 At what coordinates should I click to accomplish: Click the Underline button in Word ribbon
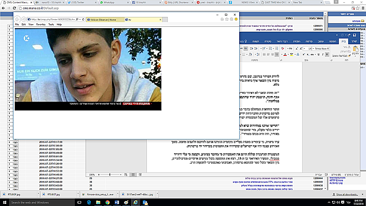[319, 55]
